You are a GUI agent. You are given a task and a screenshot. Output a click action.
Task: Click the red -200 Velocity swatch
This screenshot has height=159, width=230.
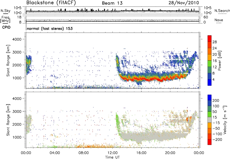[x=210, y=142]
